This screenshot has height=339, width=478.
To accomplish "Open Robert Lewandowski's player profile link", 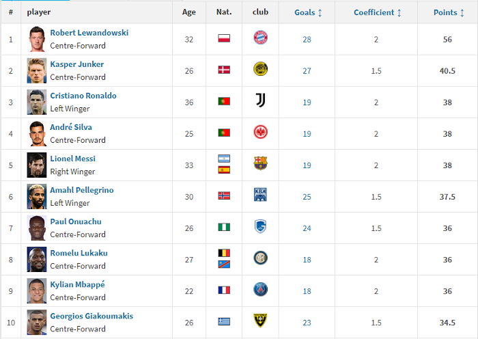I will pos(89,33).
